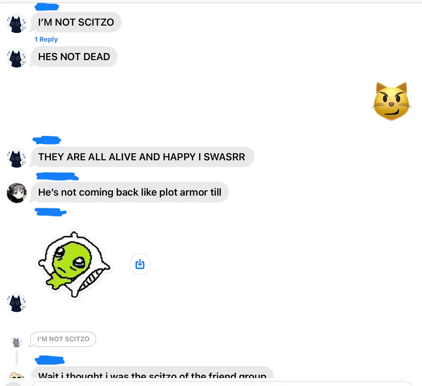Click small faded cat avatar in quoted reply
This screenshot has height=386, width=422.
(x=16, y=342)
